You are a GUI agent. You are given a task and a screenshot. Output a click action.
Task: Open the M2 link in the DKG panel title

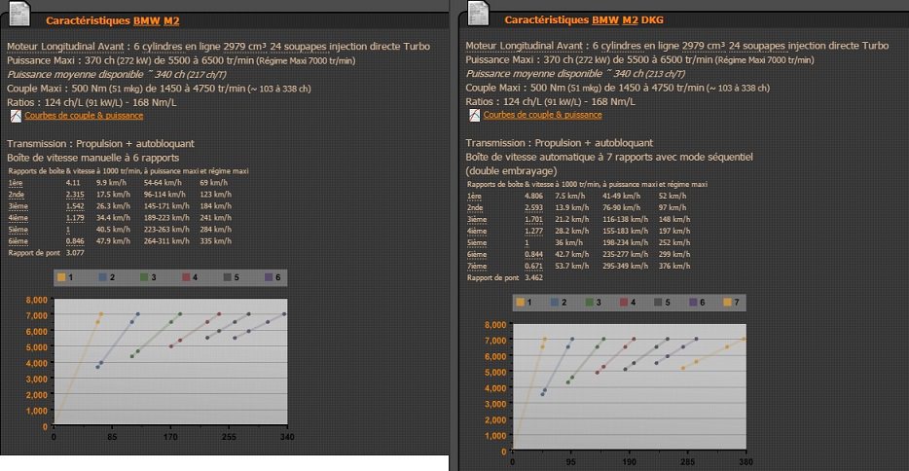pyautogui.click(x=630, y=19)
